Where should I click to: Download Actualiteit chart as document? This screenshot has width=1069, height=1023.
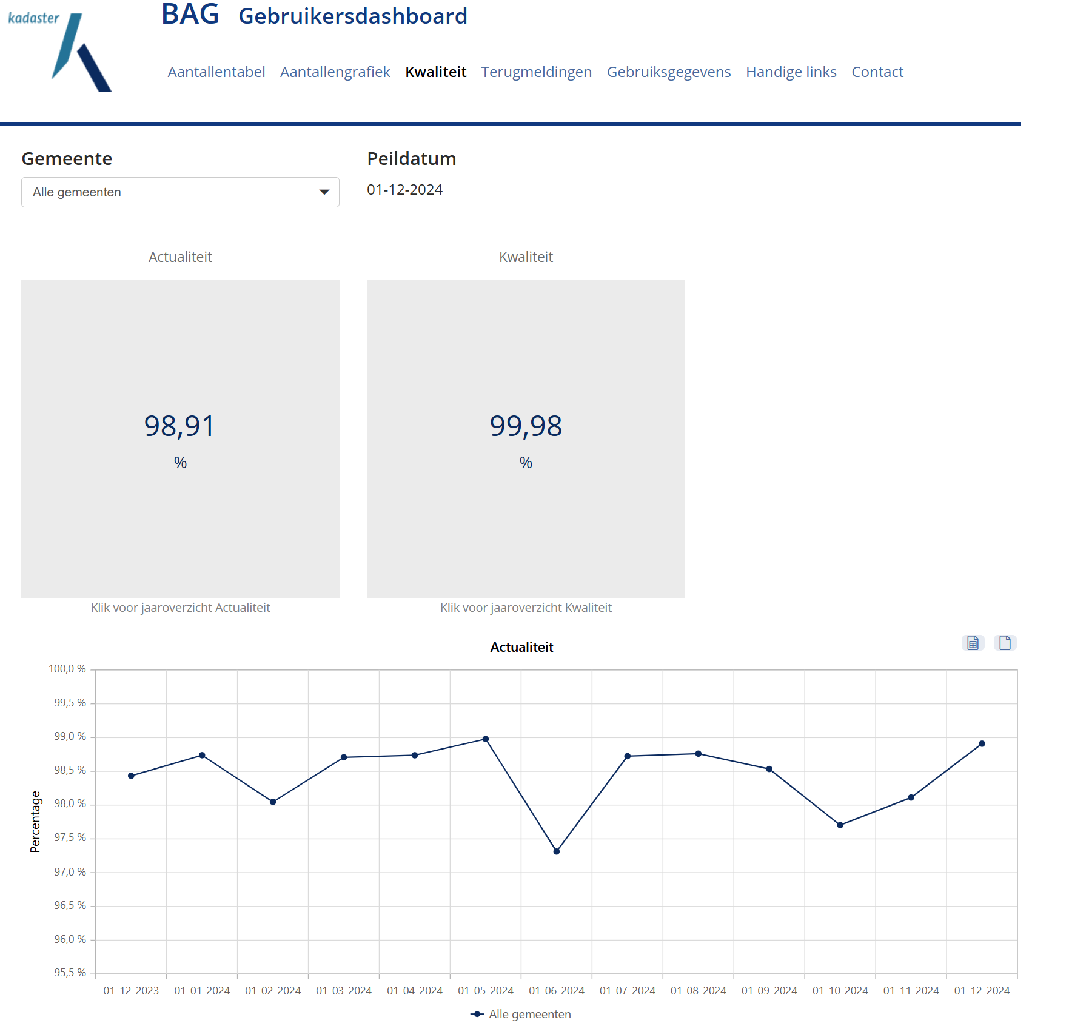tap(1005, 643)
